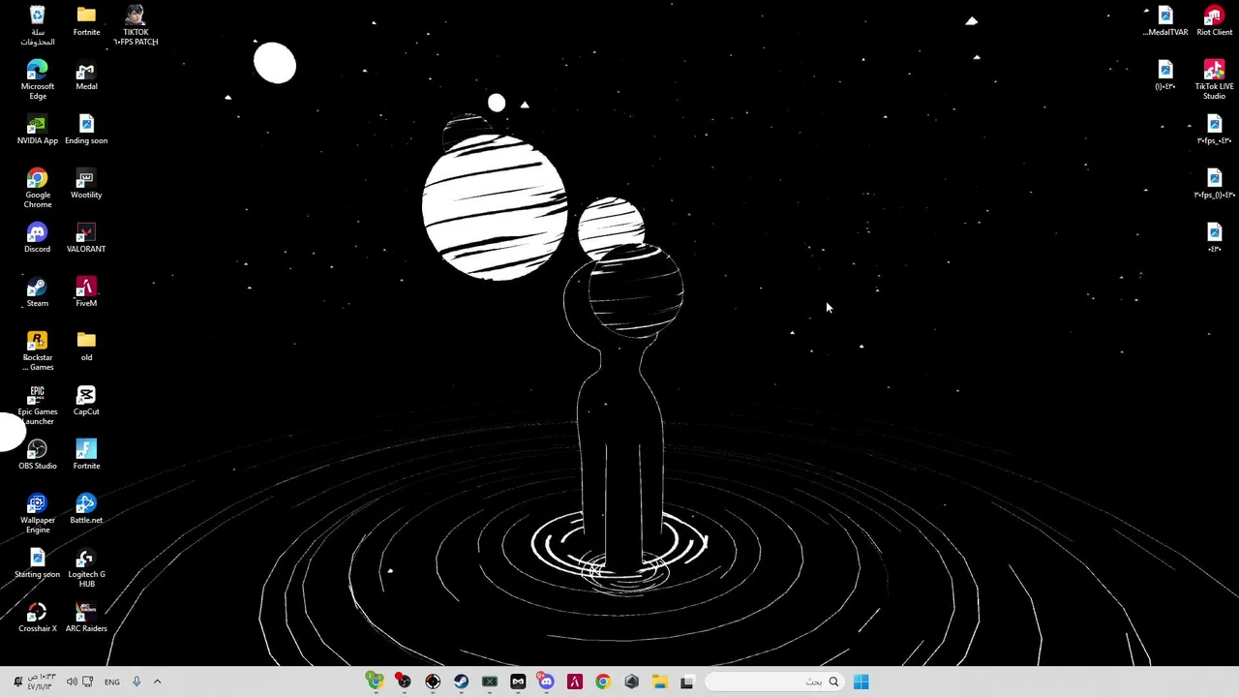Open the Medal desktop shortcut

86,76
